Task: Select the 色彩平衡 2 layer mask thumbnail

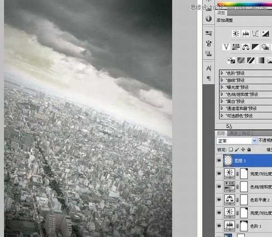Action: (243, 199)
